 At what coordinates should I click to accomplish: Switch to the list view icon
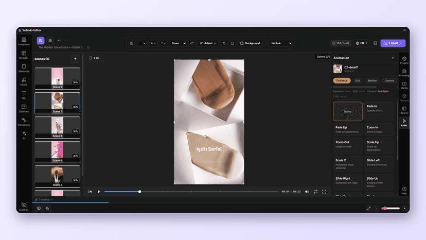pyautogui.click(x=50, y=41)
